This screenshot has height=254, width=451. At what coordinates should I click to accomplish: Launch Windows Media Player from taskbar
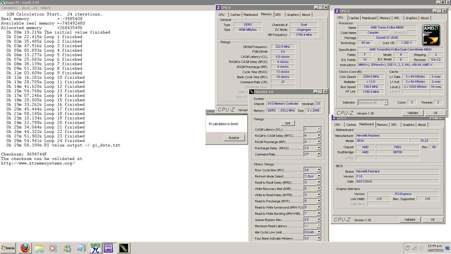53,248
